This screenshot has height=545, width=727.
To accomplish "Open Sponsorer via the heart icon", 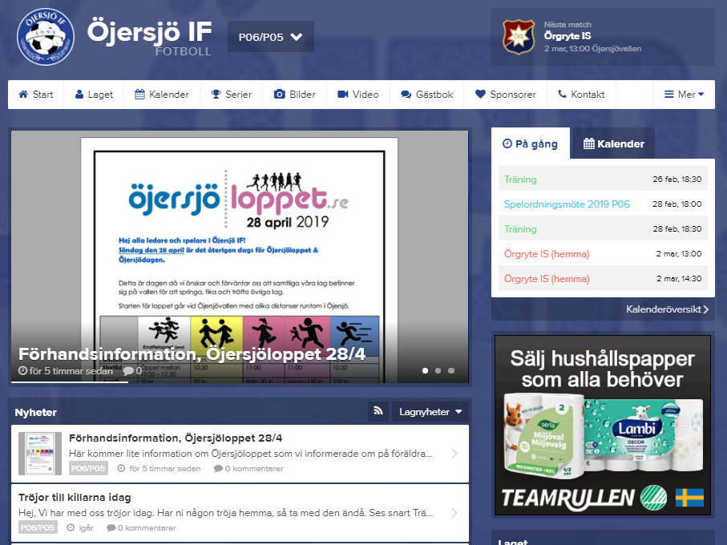I will click(x=481, y=95).
